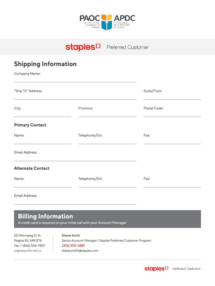The image size is (215, 286).
Task: Click the red (306) 900-6881 phone number
Action: (73, 246)
